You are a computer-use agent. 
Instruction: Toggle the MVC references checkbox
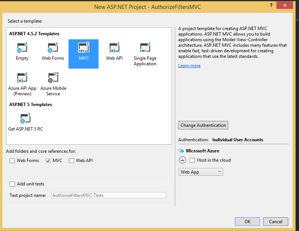(x=48, y=161)
